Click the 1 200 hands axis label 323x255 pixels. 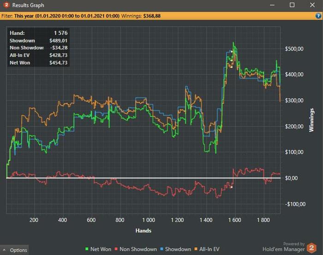click(177, 220)
